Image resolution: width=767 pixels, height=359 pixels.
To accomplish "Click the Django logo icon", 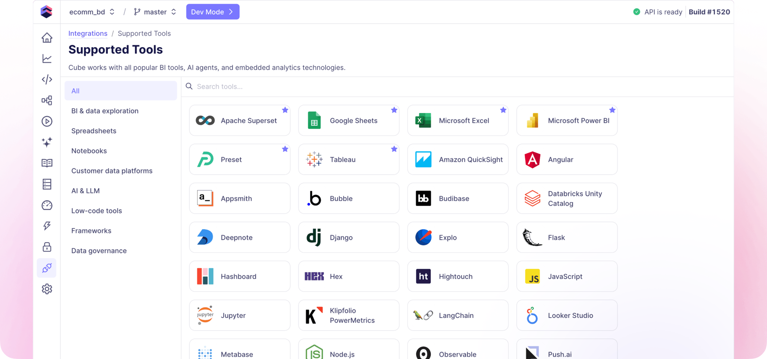I will click(x=314, y=237).
